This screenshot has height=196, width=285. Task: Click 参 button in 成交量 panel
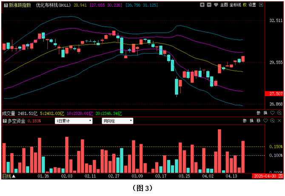[x=259, y=113]
